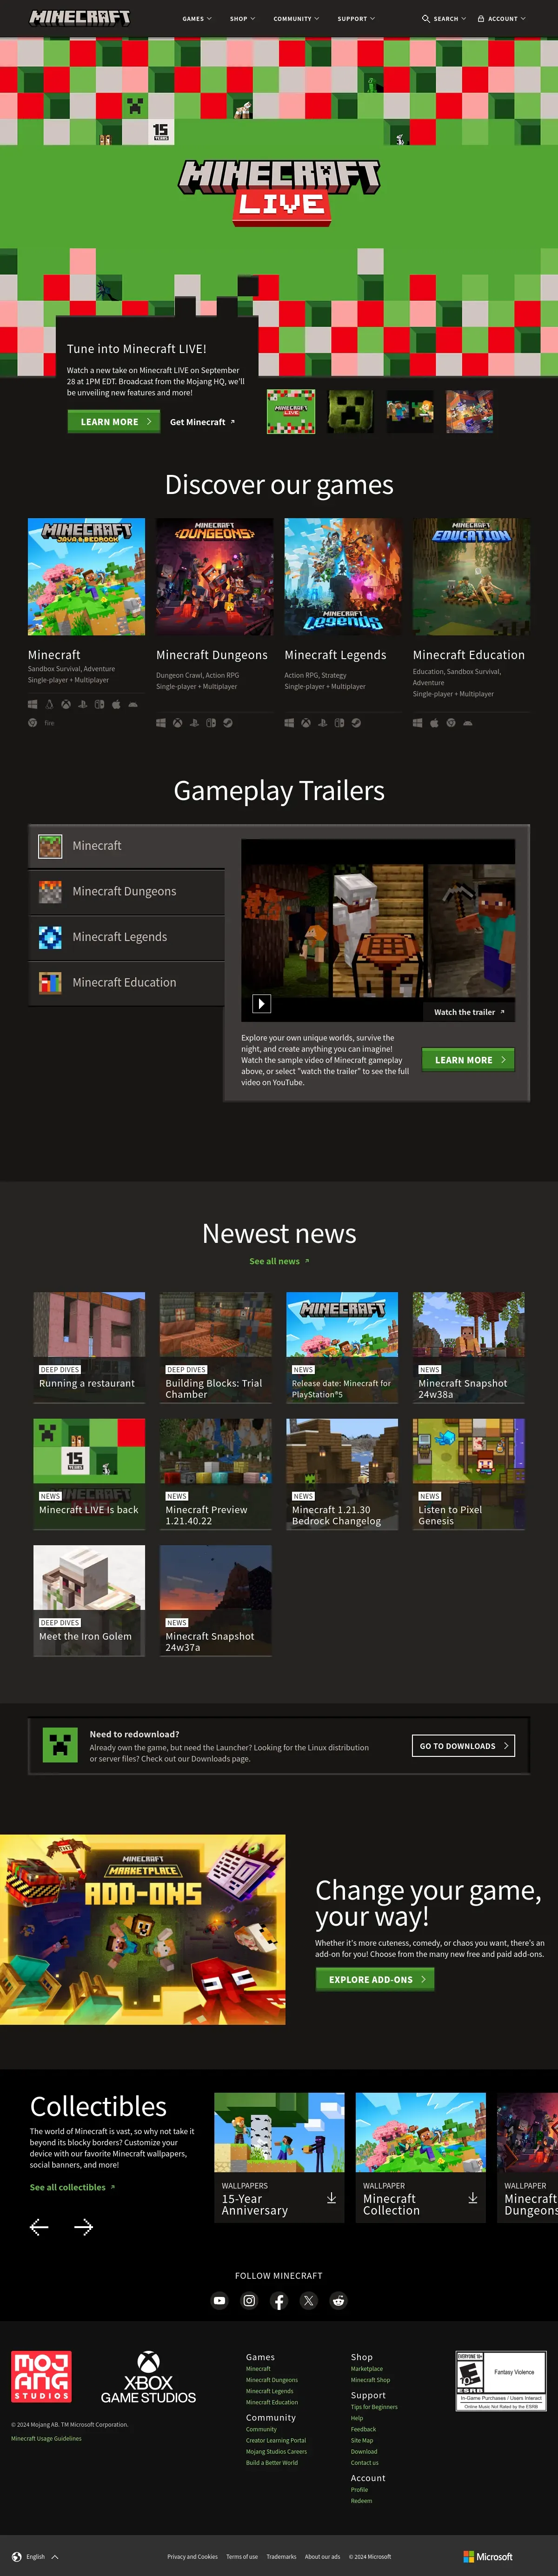Expand the Community menu in the header
Screen dimensions: 558x2576
coord(296,18)
